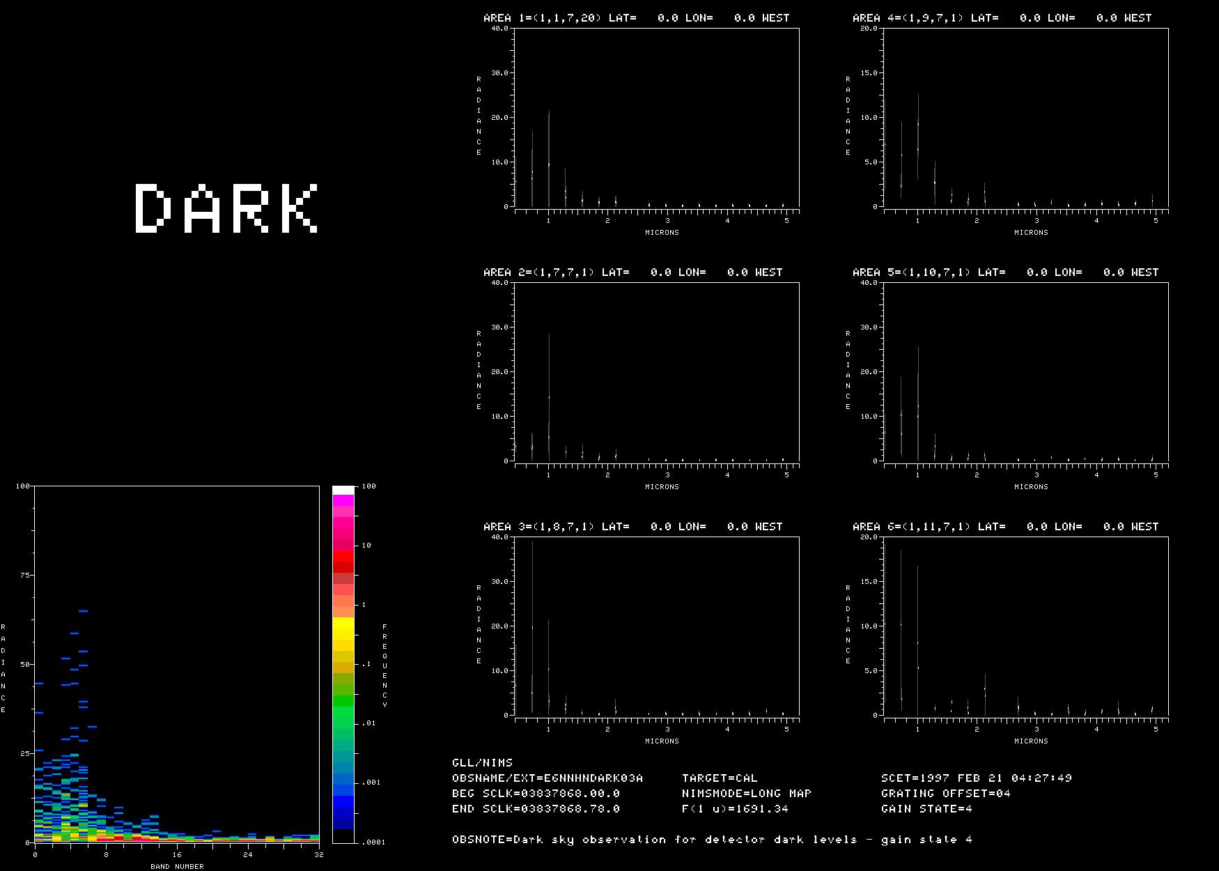The width and height of the screenshot is (1219, 871).
Task: Click the SCET=1997 FEB 21 04:27:49 timestamp
Action: click(977, 778)
